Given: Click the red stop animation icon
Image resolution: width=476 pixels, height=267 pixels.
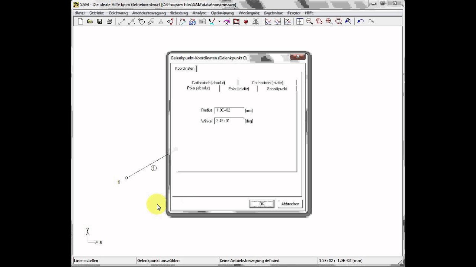Looking at the screenshot, I should tap(246, 22).
